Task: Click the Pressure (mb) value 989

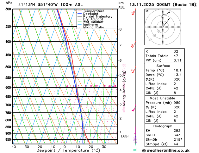Action: 177,103
